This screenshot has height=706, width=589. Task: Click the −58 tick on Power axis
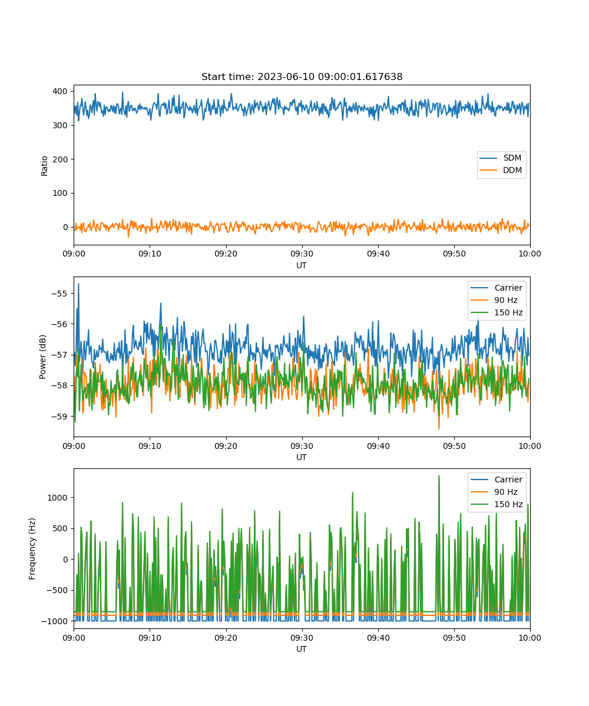click(x=59, y=385)
